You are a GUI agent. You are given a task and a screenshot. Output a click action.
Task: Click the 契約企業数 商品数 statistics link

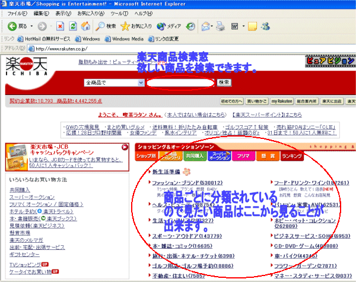56,101
